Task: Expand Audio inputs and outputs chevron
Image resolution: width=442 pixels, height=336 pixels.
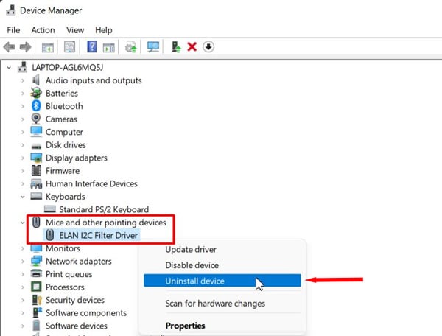Action: tap(23, 80)
